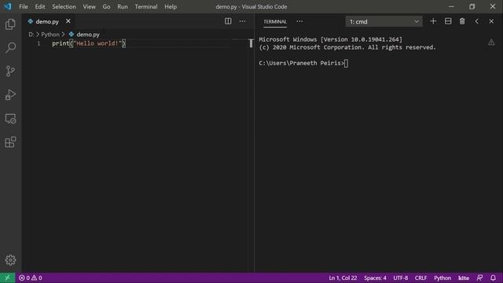Move panel with the left arrow icon

477,21
